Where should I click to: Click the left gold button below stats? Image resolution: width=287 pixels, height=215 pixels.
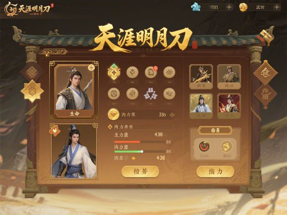[140, 172]
